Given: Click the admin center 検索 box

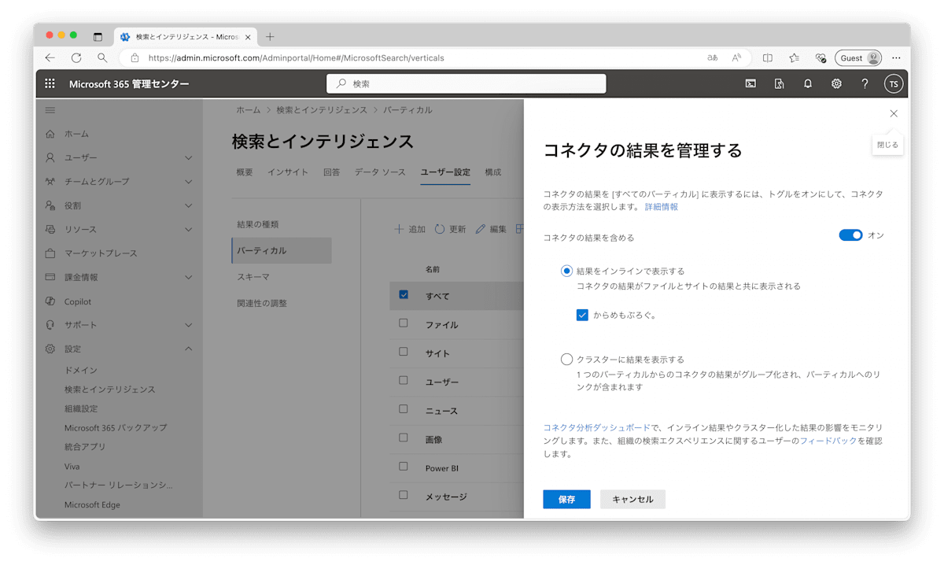Looking at the screenshot, I should pos(466,83).
